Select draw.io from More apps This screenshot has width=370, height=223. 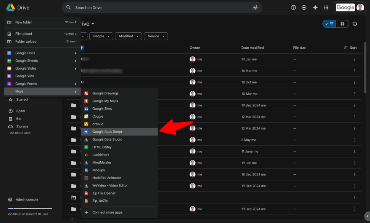coord(98,124)
